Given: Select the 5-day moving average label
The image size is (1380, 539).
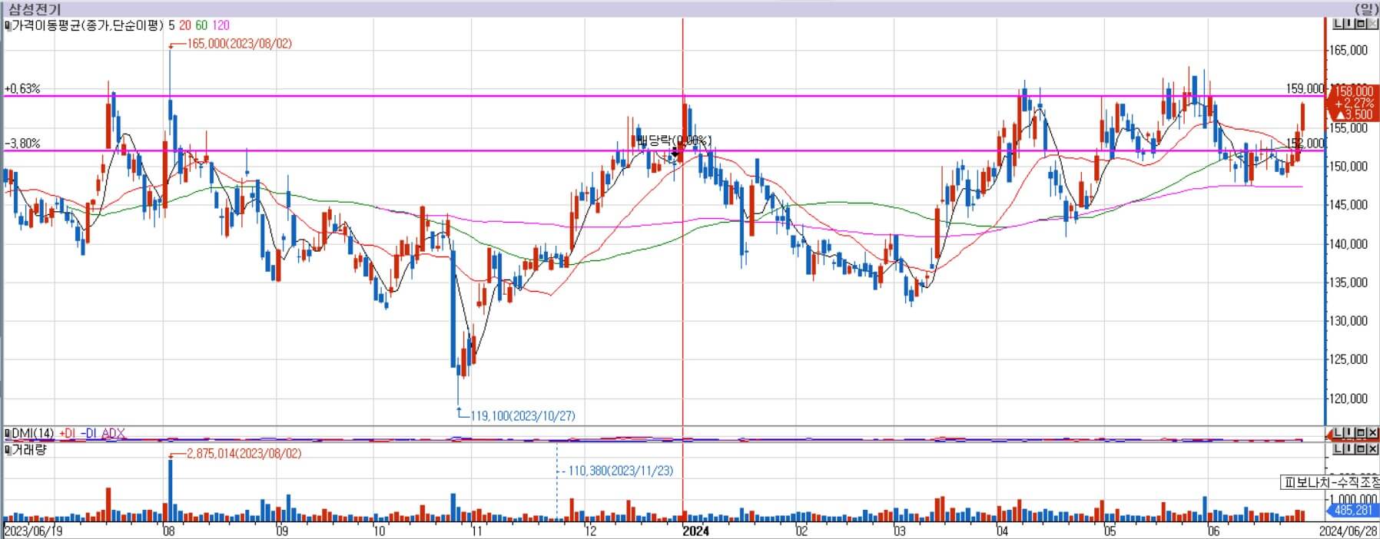Looking at the screenshot, I should [171, 25].
